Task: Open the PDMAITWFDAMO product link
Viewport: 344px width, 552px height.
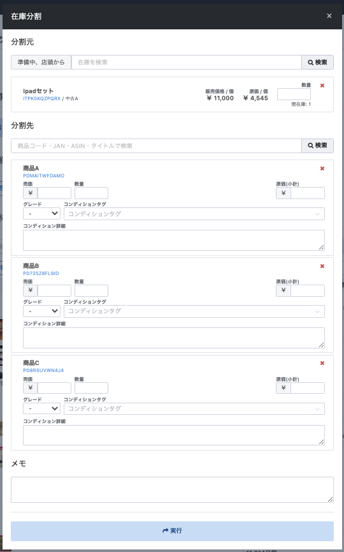Action: [x=44, y=175]
